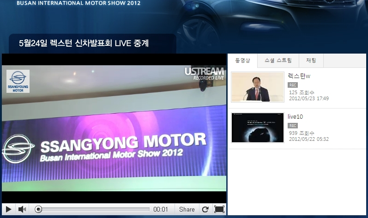The width and height of the screenshot is (368, 218).
Task: Click the REC badge under live10
Action: pyautogui.click(x=292, y=126)
